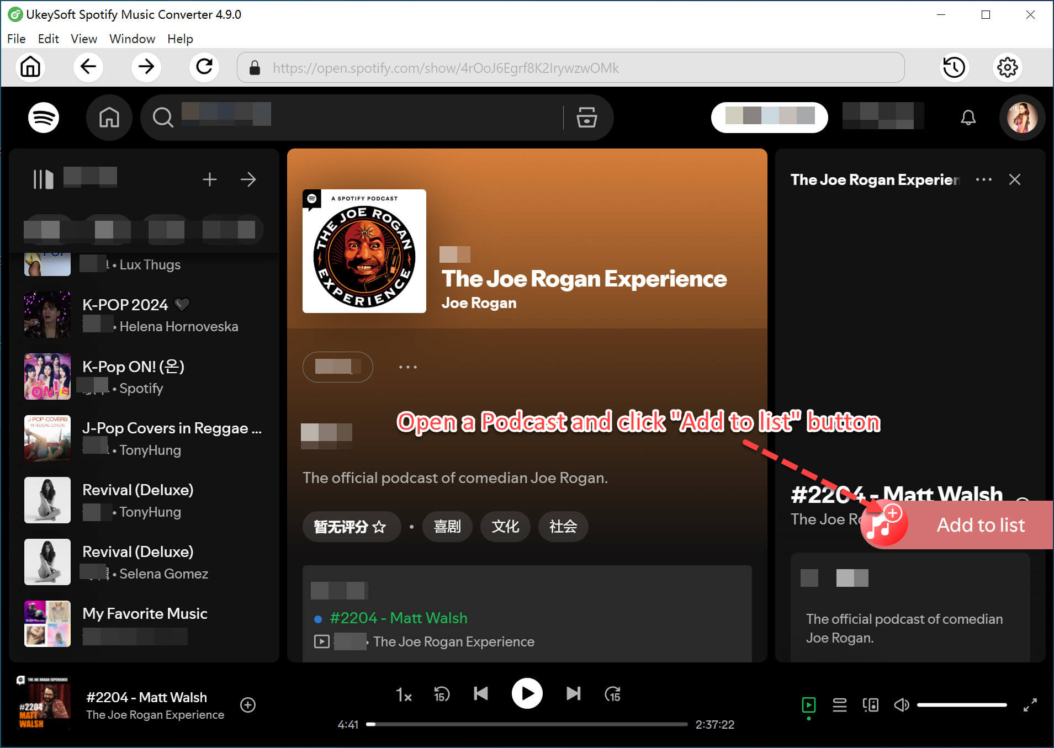Open episode #2204 - Matt Walsh in list

coord(399,618)
